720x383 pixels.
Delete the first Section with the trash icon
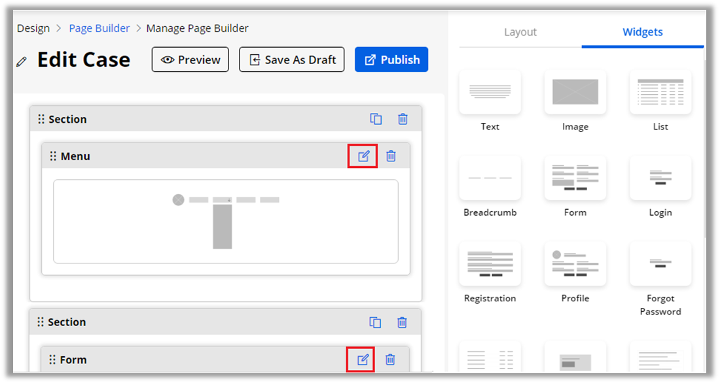403,119
